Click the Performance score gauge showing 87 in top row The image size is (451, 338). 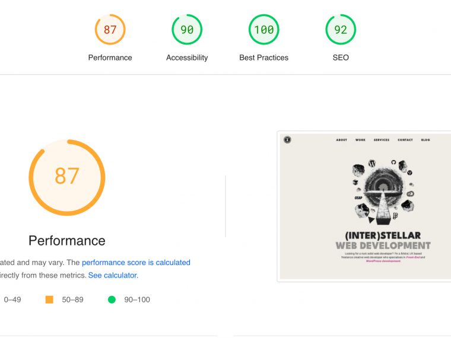point(110,30)
